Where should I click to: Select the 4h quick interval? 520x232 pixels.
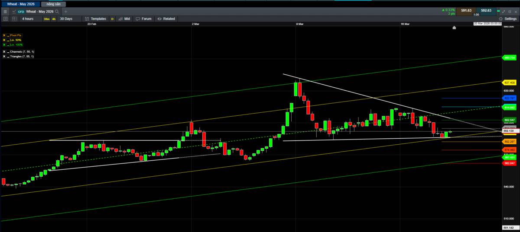pyautogui.click(x=54, y=19)
